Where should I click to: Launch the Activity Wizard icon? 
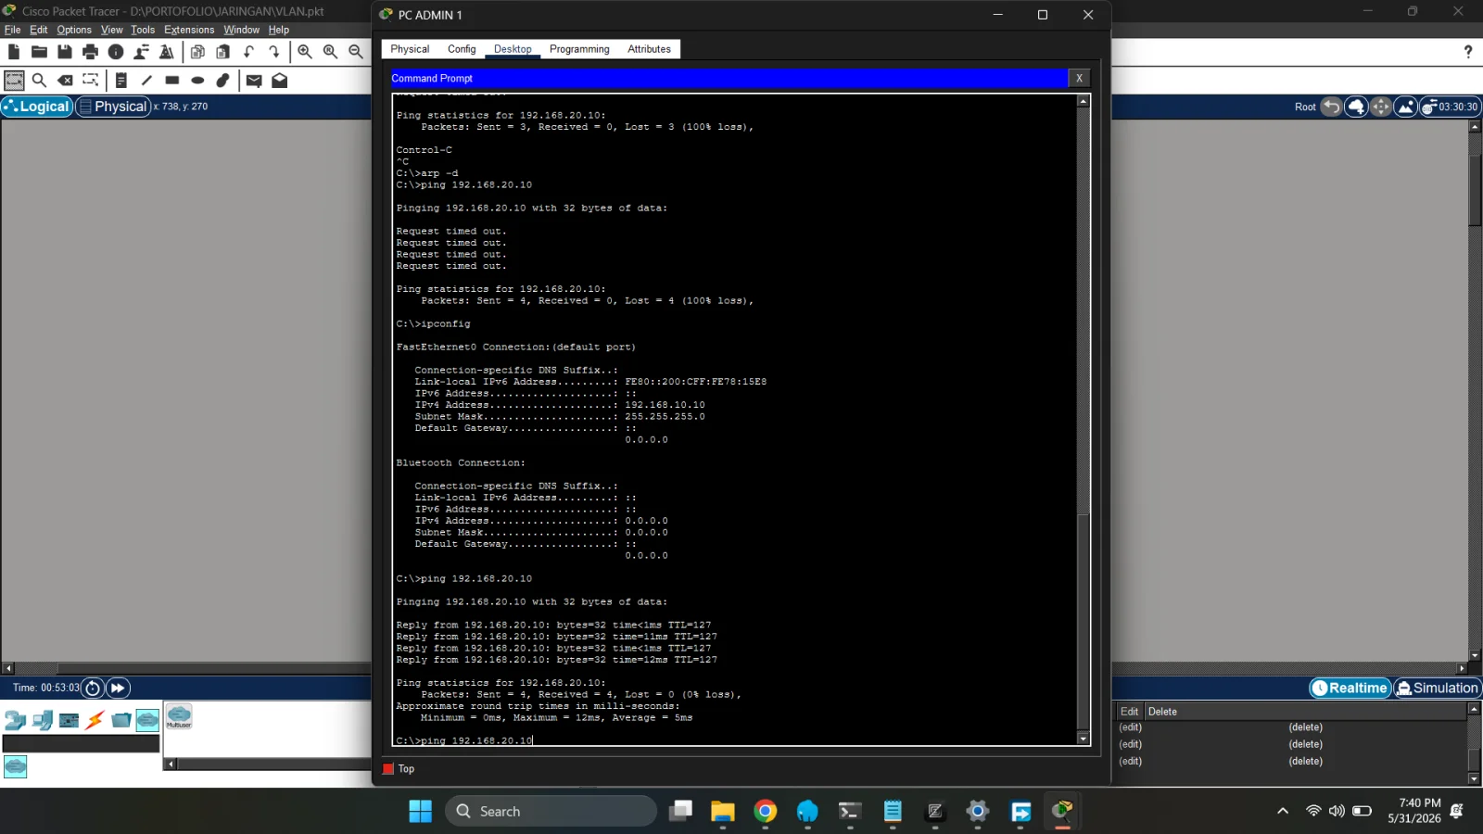pyautogui.click(x=167, y=52)
